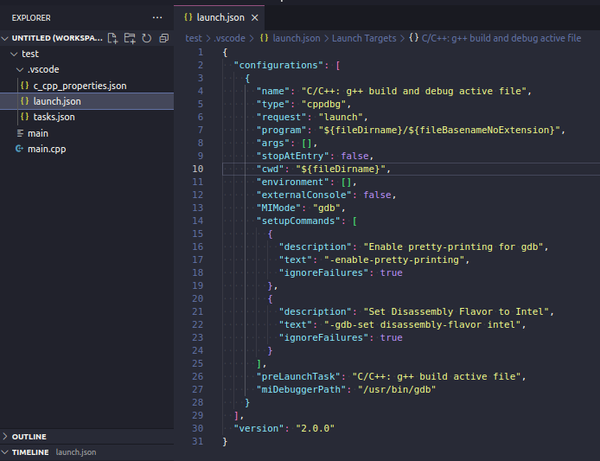Screen dimensions: 600x461
Task: Click the Launch Targets breadcrumb
Action: (364, 38)
